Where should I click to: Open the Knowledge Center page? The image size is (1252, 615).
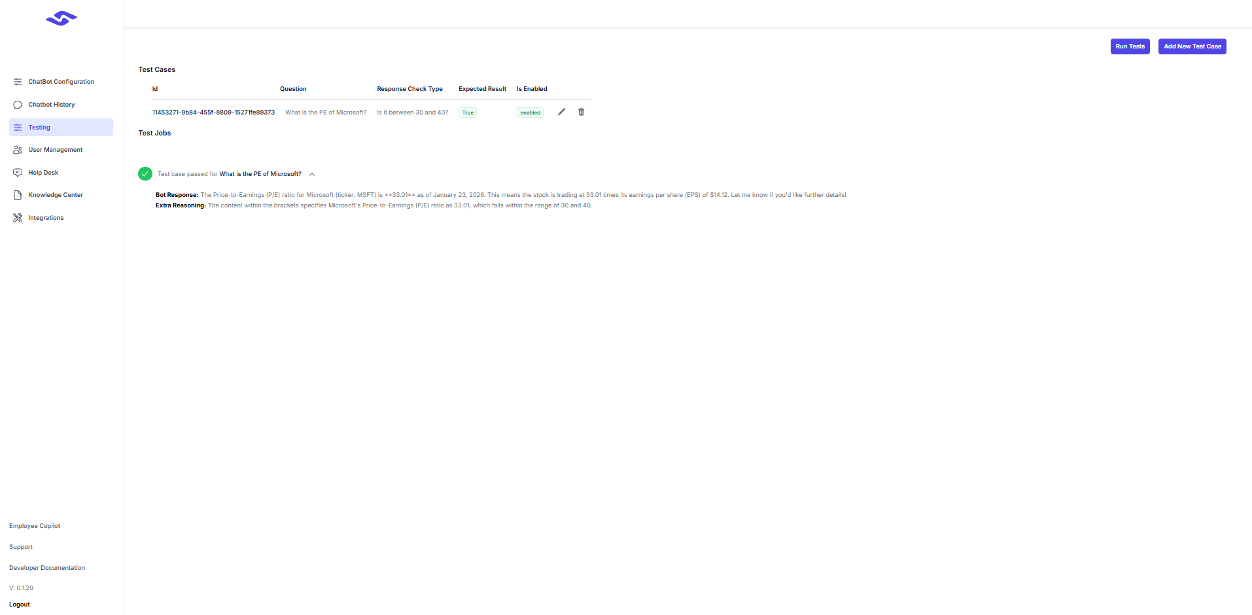point(56,195)
